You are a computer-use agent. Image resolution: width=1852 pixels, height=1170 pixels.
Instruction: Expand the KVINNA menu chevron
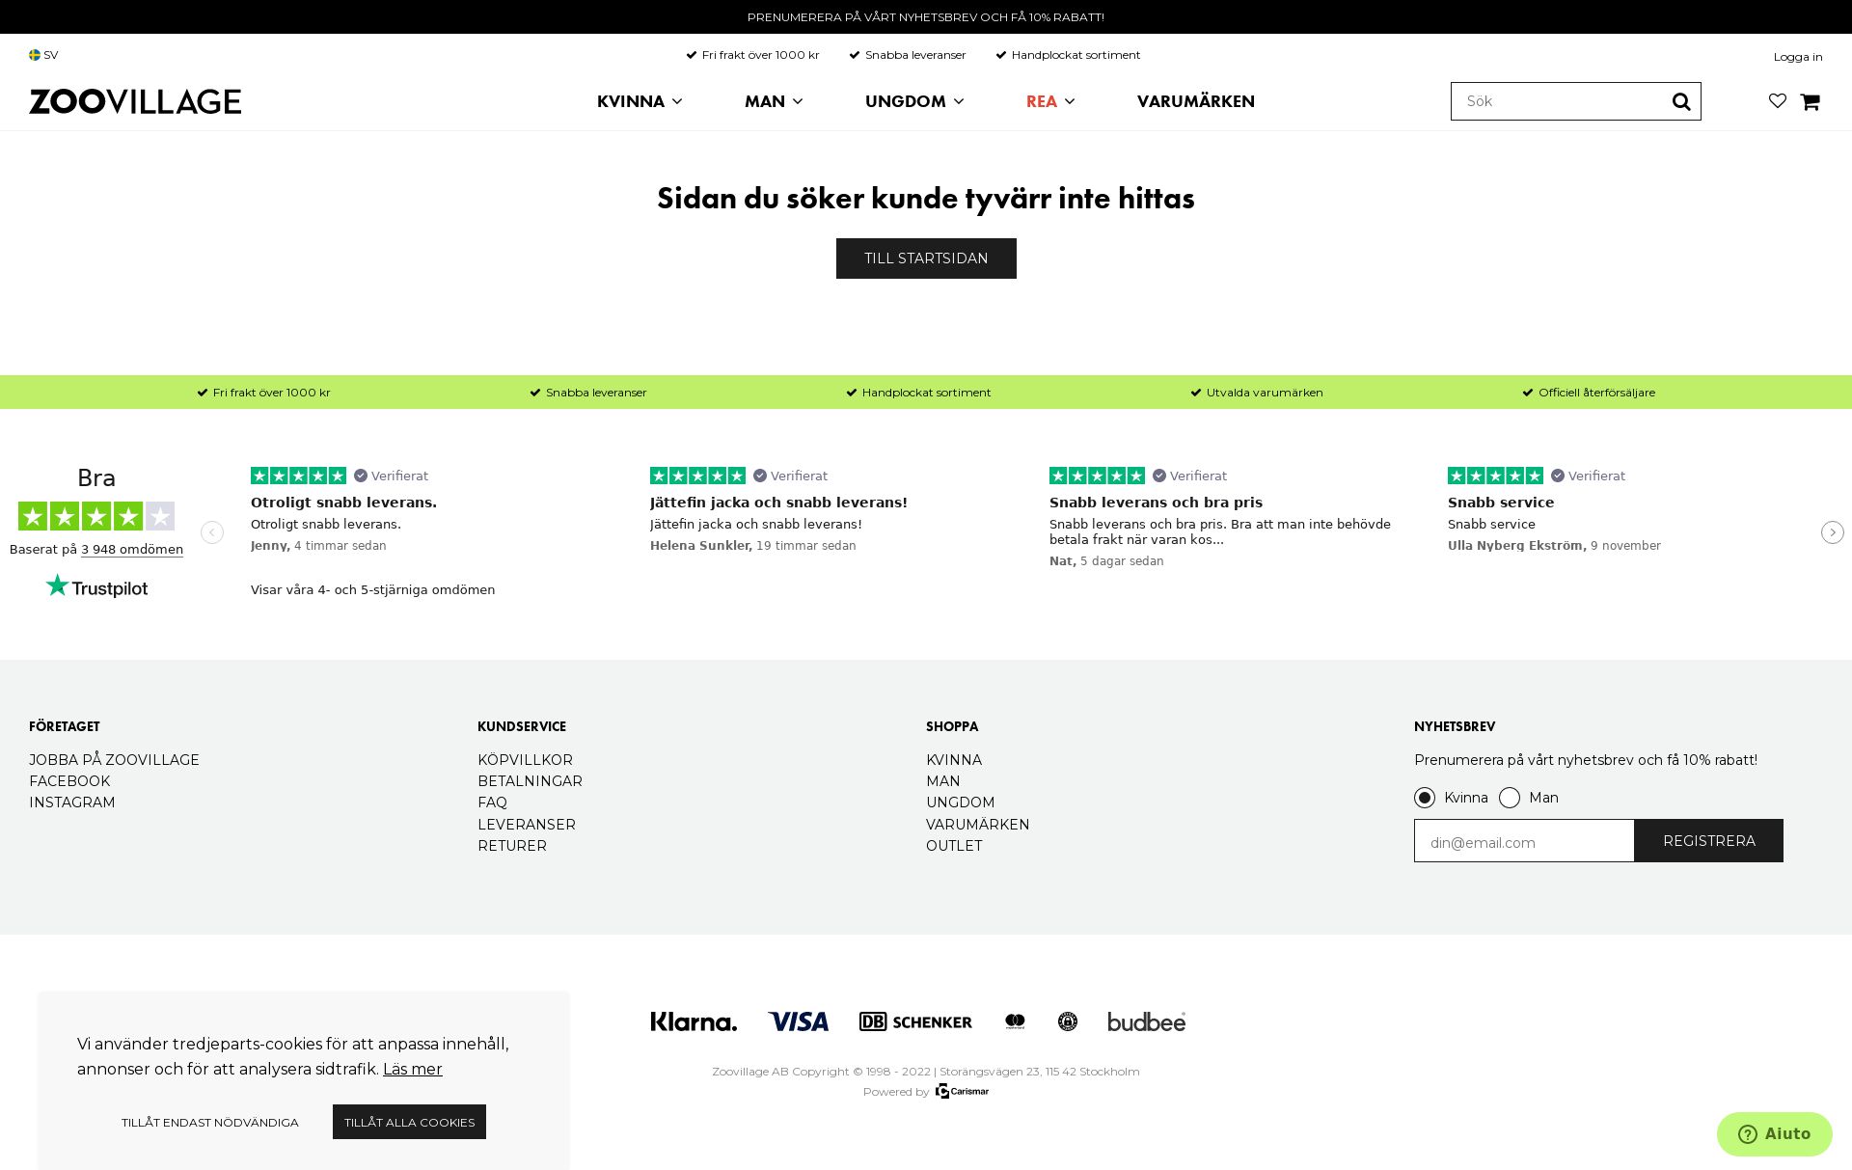pos(677,101)
